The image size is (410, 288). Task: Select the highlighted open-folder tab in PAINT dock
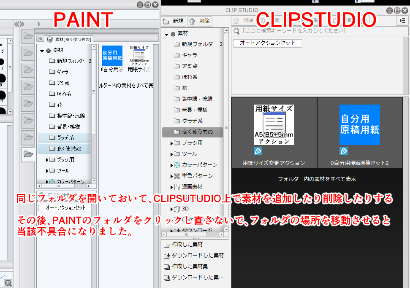click(x=28, y=154)
